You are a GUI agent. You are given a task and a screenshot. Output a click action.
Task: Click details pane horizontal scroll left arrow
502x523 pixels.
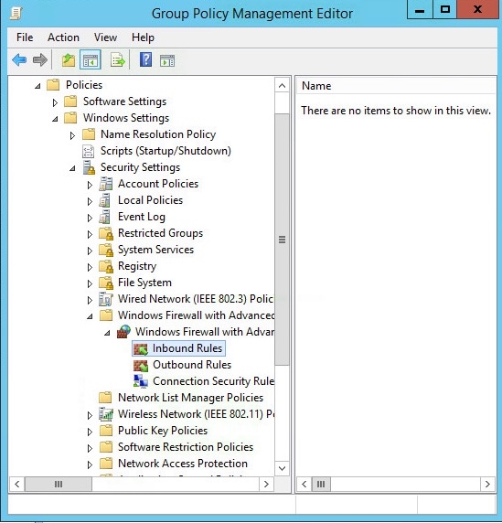(x=304, y=484)
